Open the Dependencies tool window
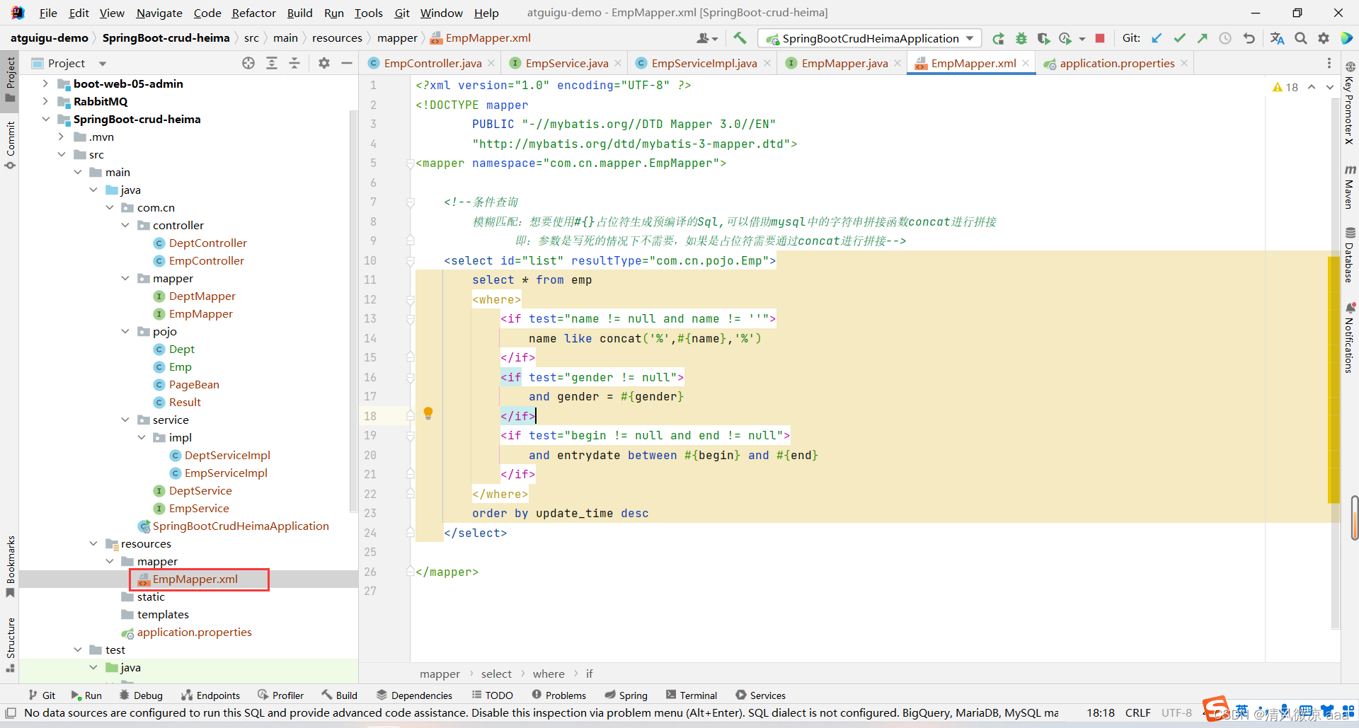1359x728 pixels. point(415,695)
